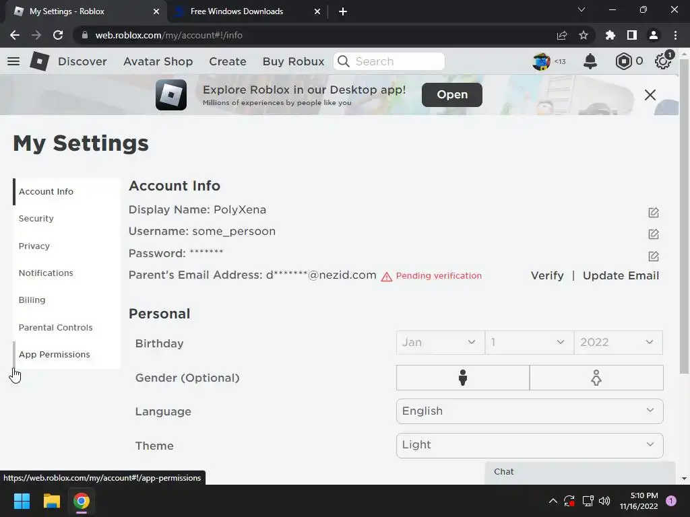The image size is (690, 517).
Task: Click the Open desktop app button
Action: 452,94
